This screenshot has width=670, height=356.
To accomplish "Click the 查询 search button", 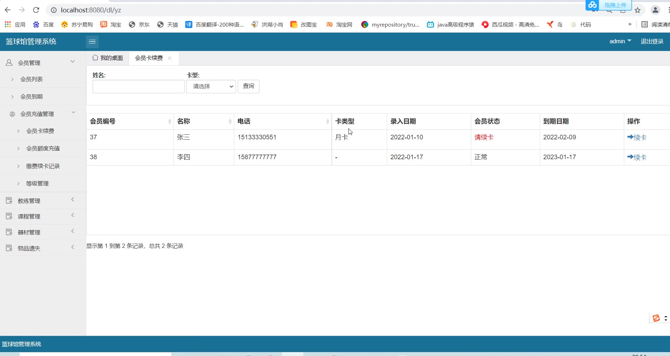I will [x=248, y=86].
